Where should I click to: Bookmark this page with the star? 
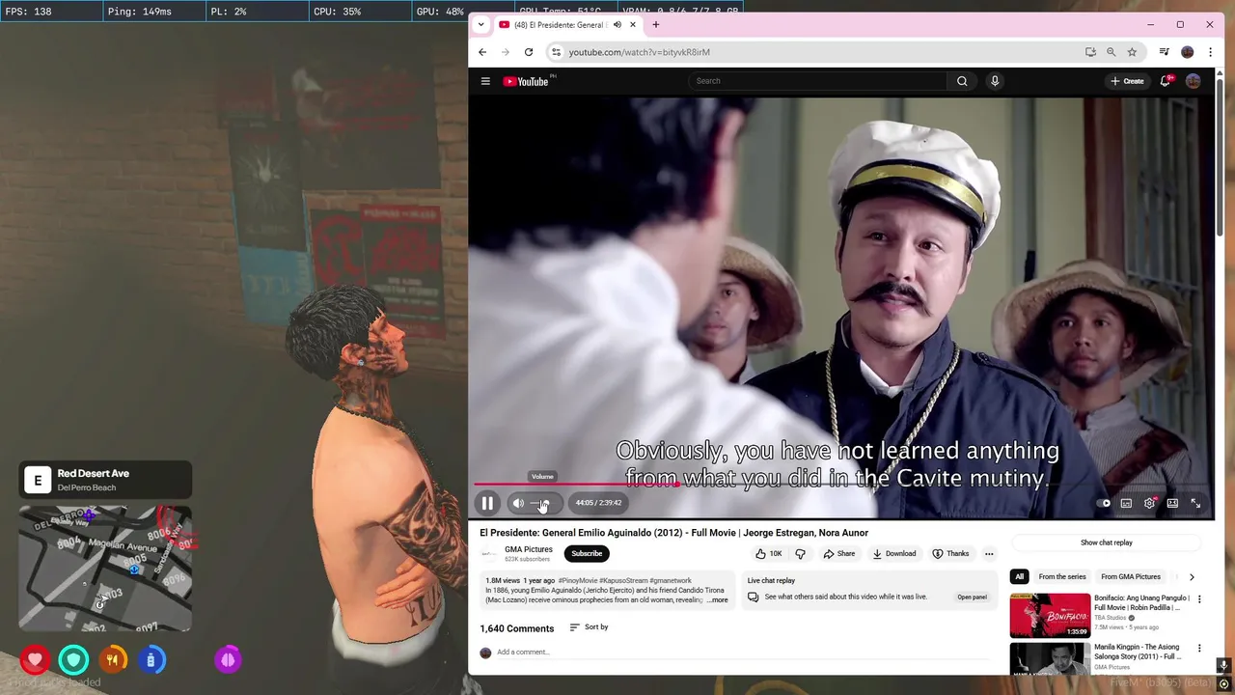[x=1132, y=52]
